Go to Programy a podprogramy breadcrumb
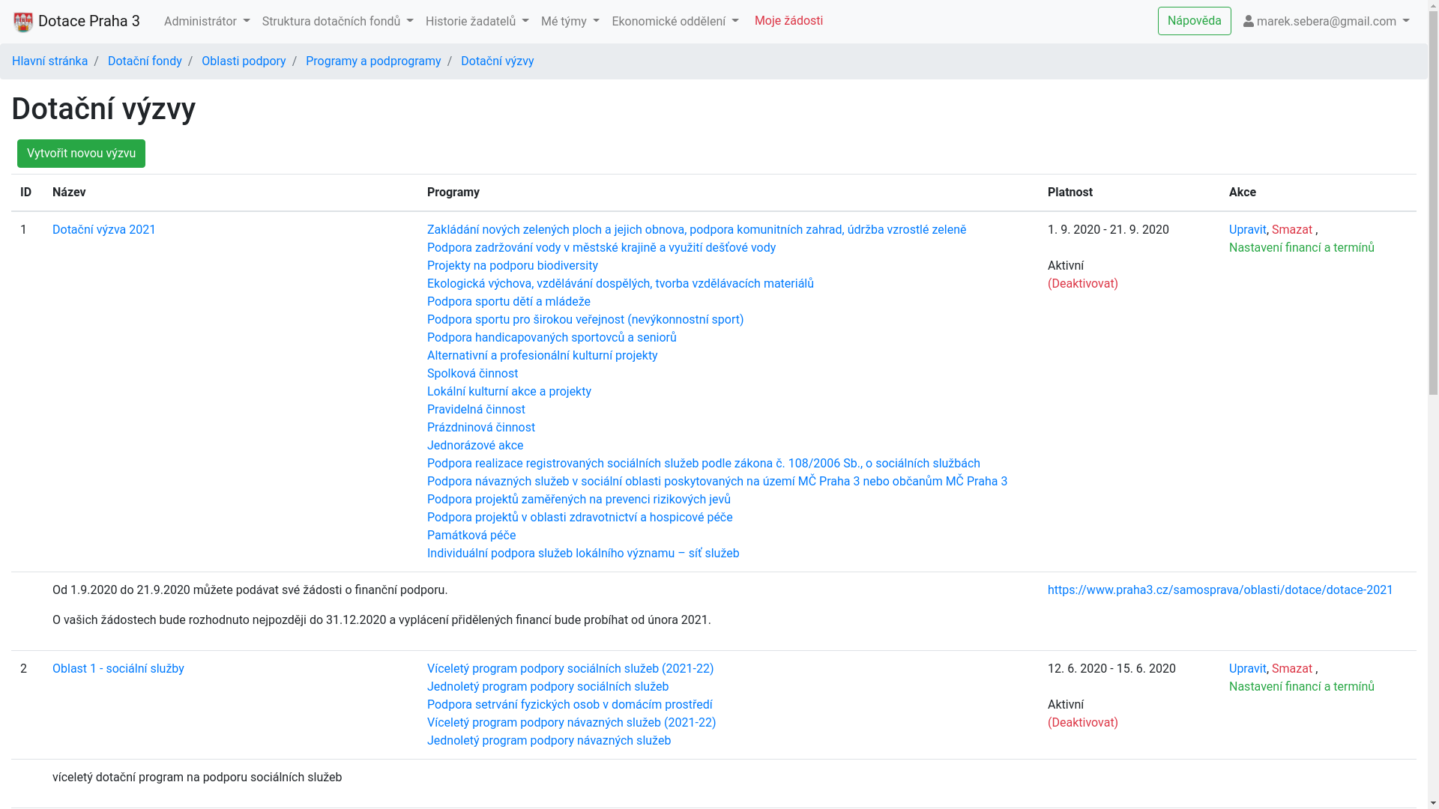This screenshot has width=1439, height=809. click(x=373, y=61)
